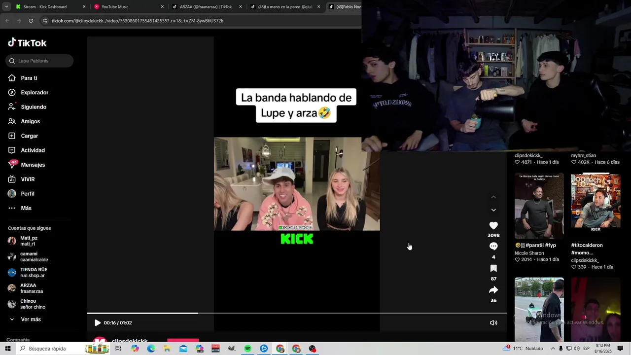Mute the video volume speaker
Viewport: 631px width, 355px height.
(493, 323)
